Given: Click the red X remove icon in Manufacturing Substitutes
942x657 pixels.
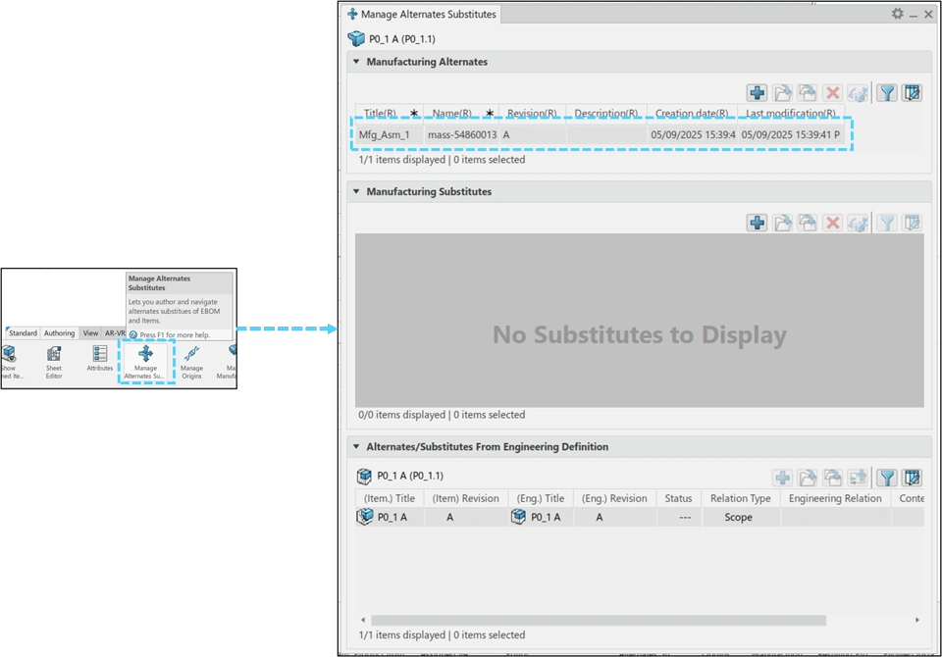Looking at the screenshot, I should click(833, 223).
